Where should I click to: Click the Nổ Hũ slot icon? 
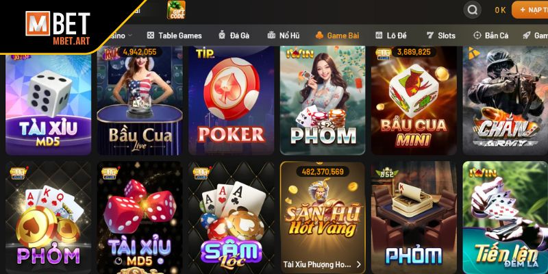pyautogui.click(x=271, y=36)
